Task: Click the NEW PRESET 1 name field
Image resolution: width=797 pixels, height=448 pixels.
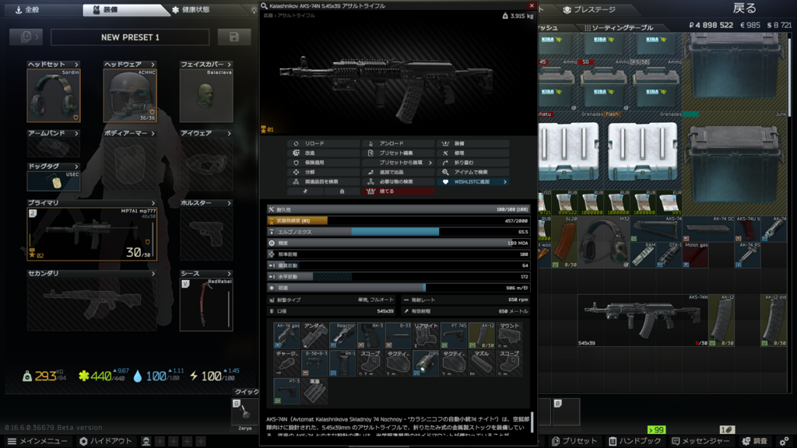Action: pyautogui.click(x=130, y=37)
